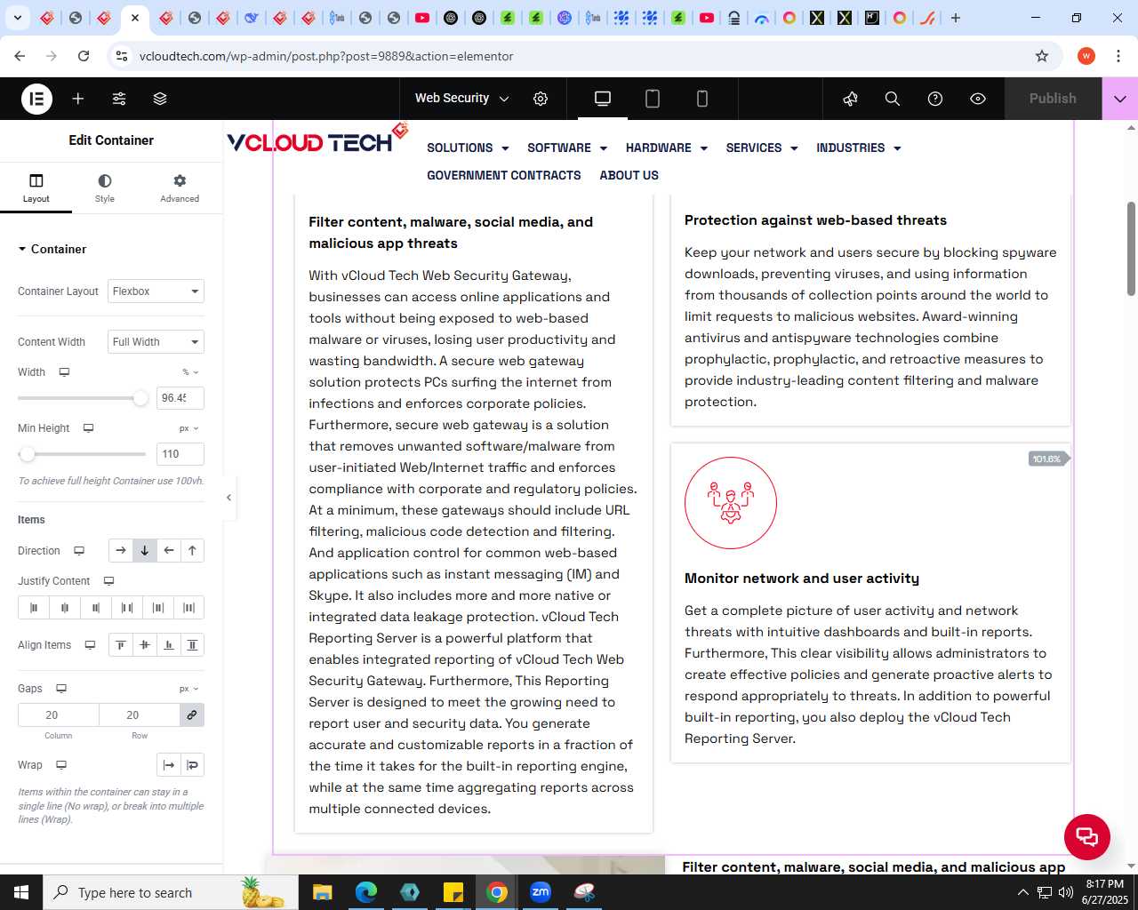The height and width of the screenshot is (910, 1138).
Task: Reload the browser page
Action: tap(84, 56)
